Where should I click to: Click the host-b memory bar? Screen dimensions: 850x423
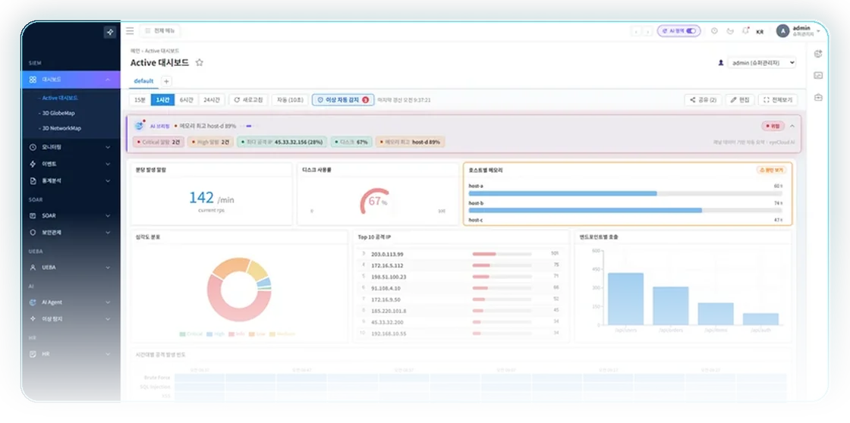click(x=625, y=210)
